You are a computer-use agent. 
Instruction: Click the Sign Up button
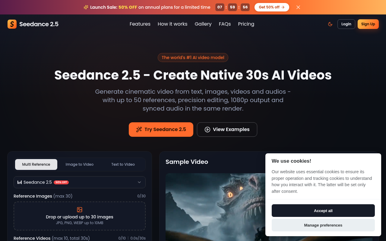368,24
